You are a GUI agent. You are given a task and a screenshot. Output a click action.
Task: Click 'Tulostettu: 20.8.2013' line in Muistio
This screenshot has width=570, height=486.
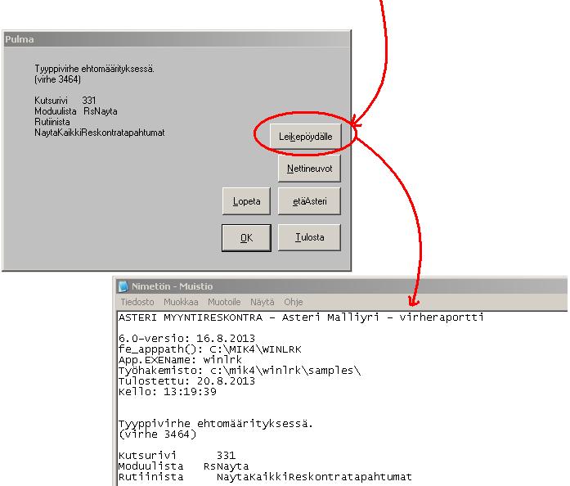pos(186,381)
